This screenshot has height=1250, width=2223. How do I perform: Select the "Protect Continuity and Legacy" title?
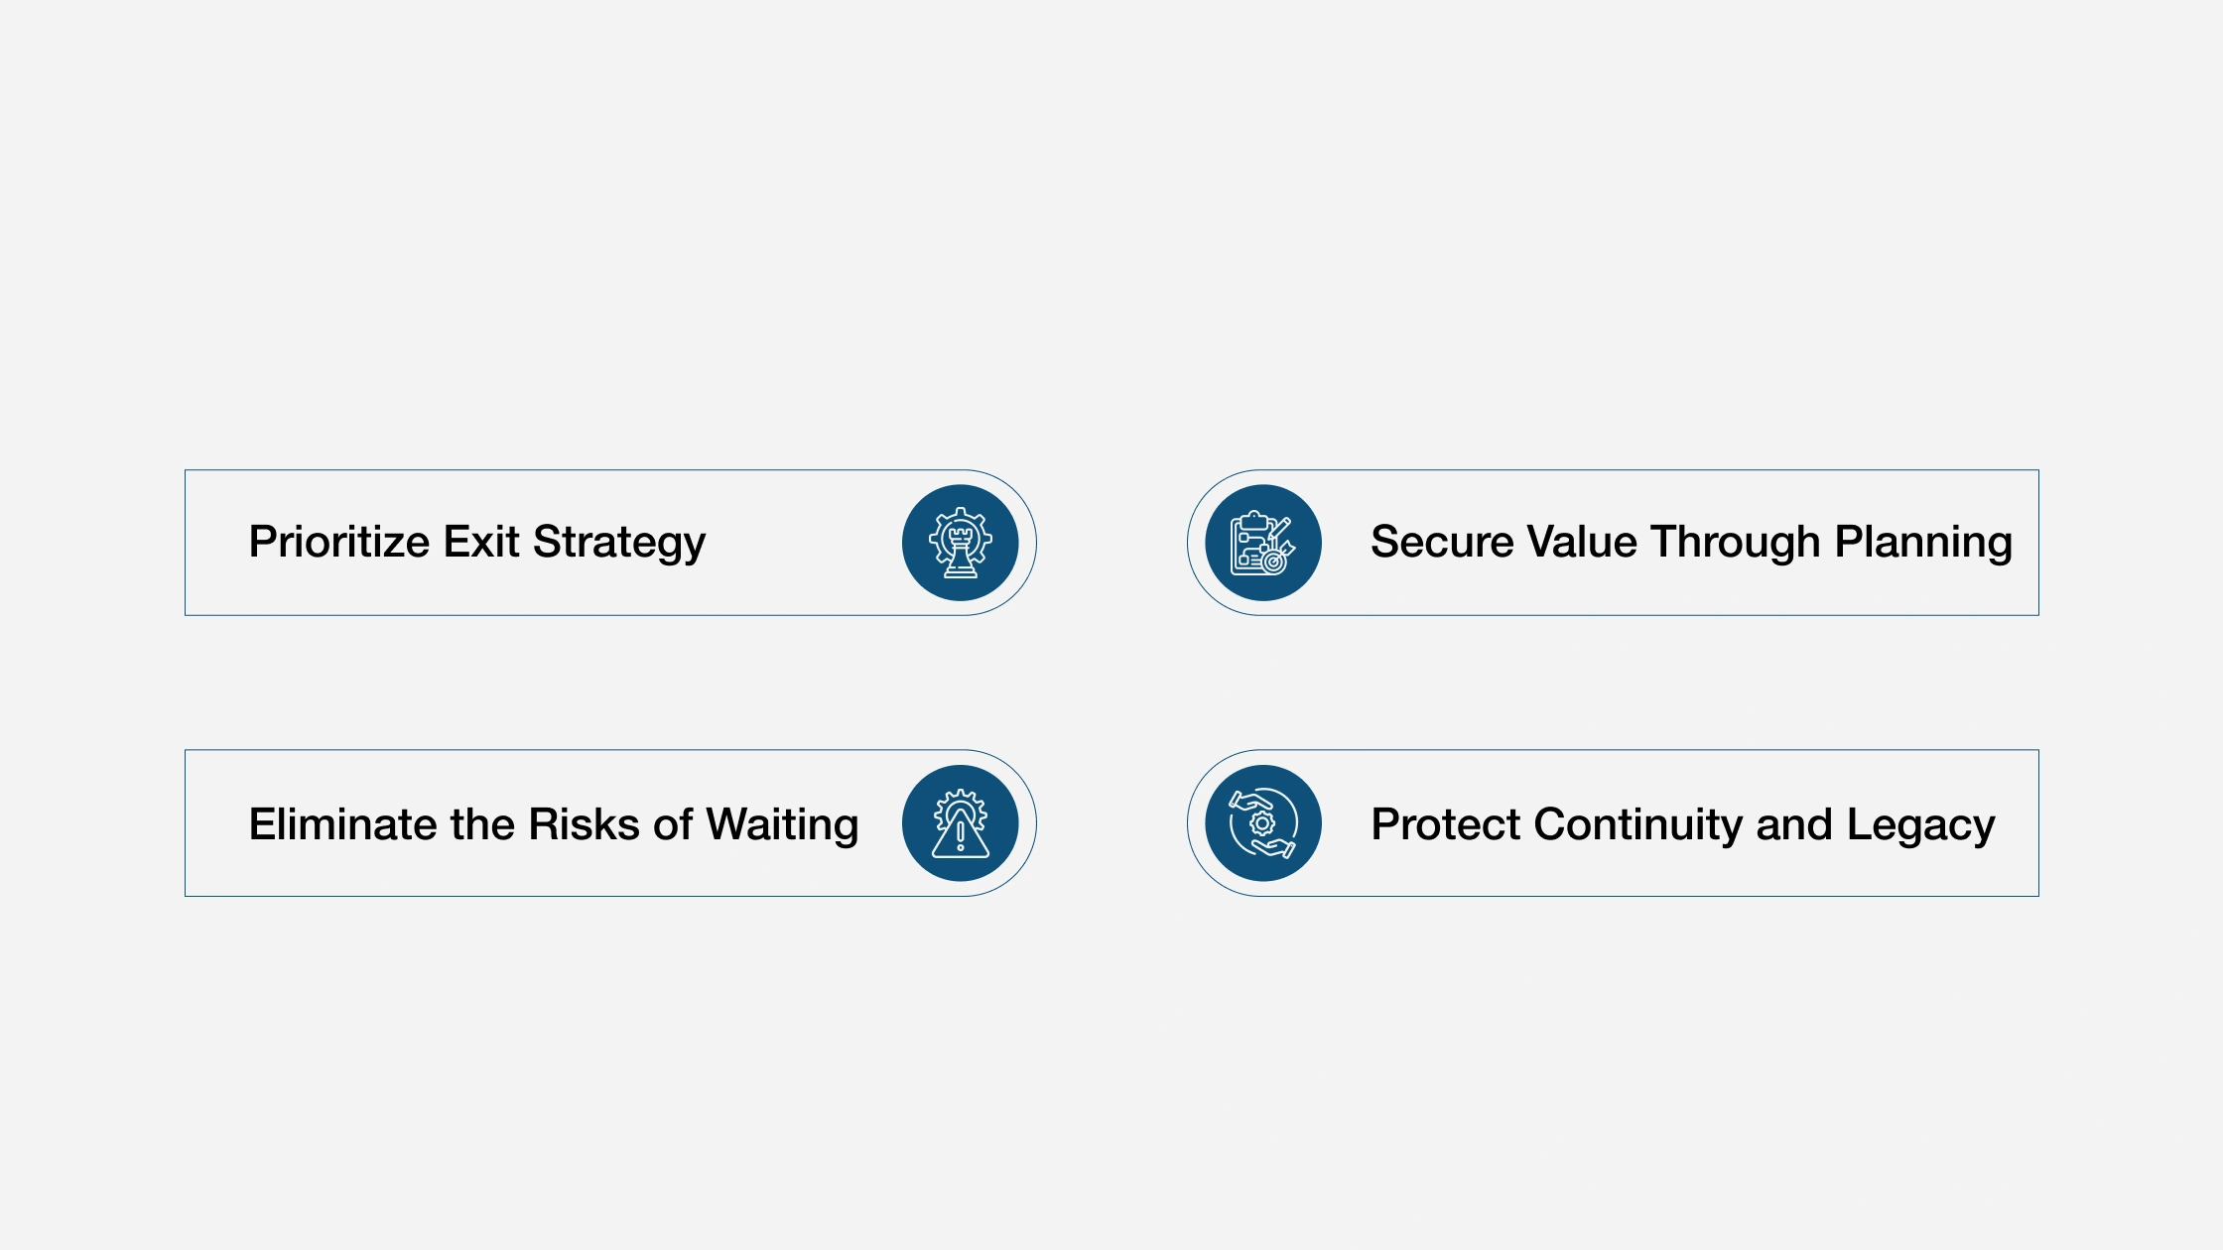(x=1683, y=824)
